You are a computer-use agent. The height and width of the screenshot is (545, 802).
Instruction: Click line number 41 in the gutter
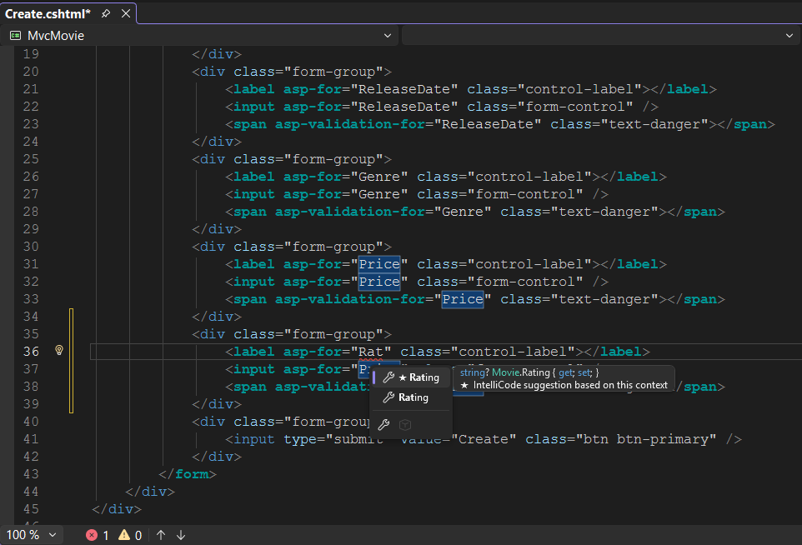31,438
